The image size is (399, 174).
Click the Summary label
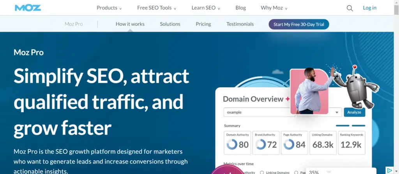coord(232,126)
